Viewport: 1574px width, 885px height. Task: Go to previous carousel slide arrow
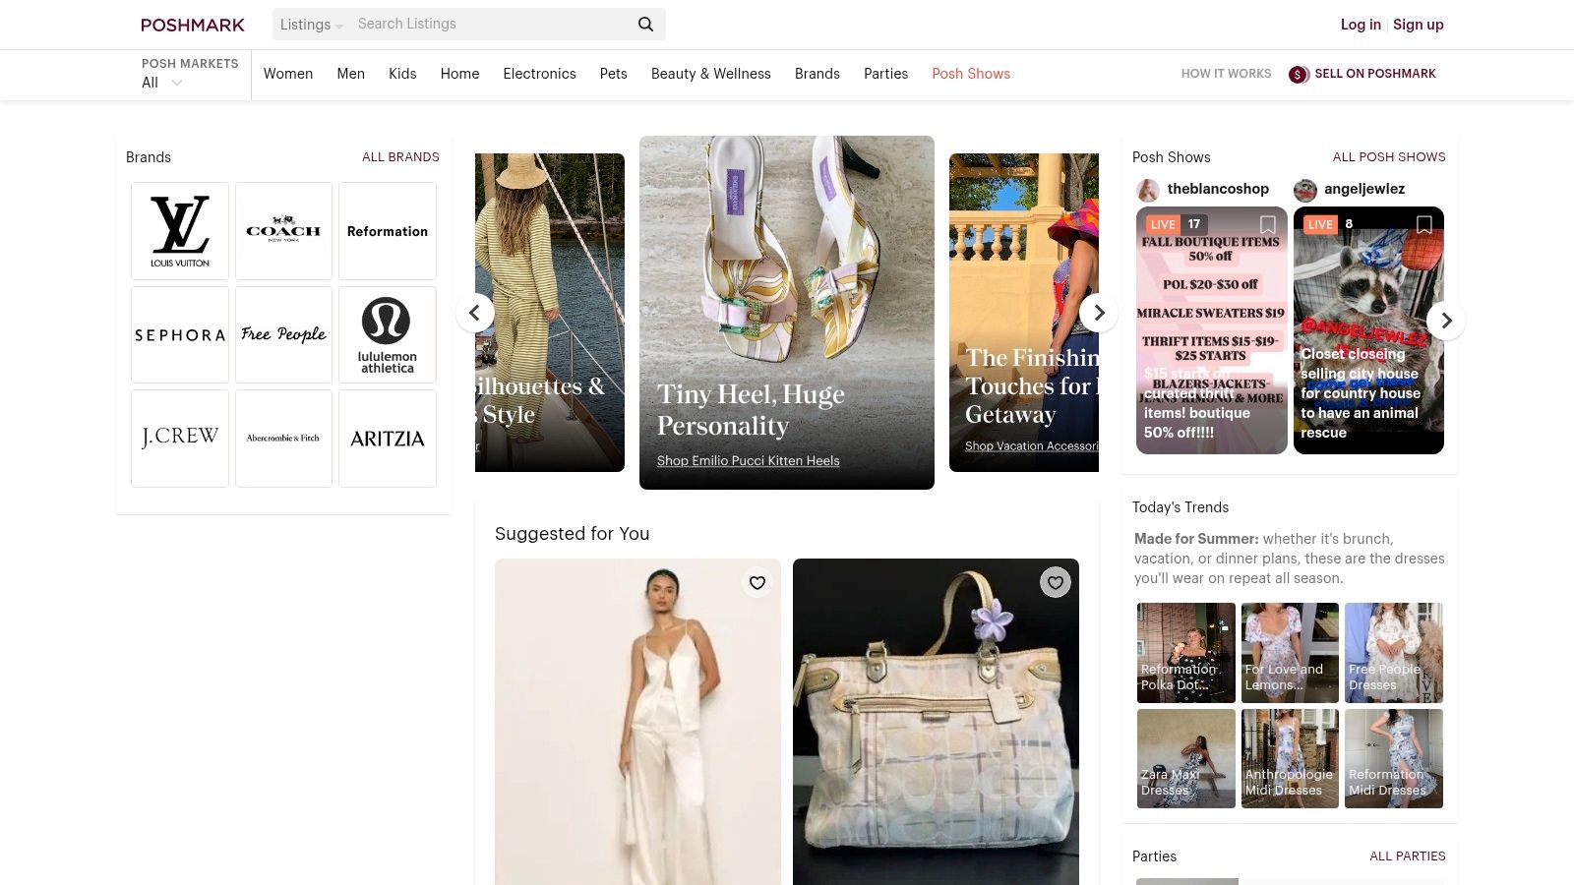coord(475,313)
